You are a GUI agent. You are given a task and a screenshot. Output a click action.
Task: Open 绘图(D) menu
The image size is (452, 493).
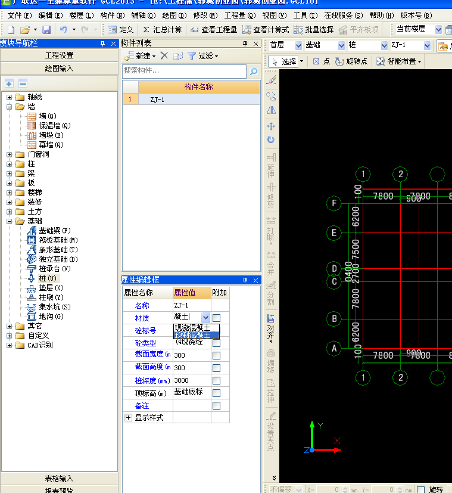coord(174,15)
